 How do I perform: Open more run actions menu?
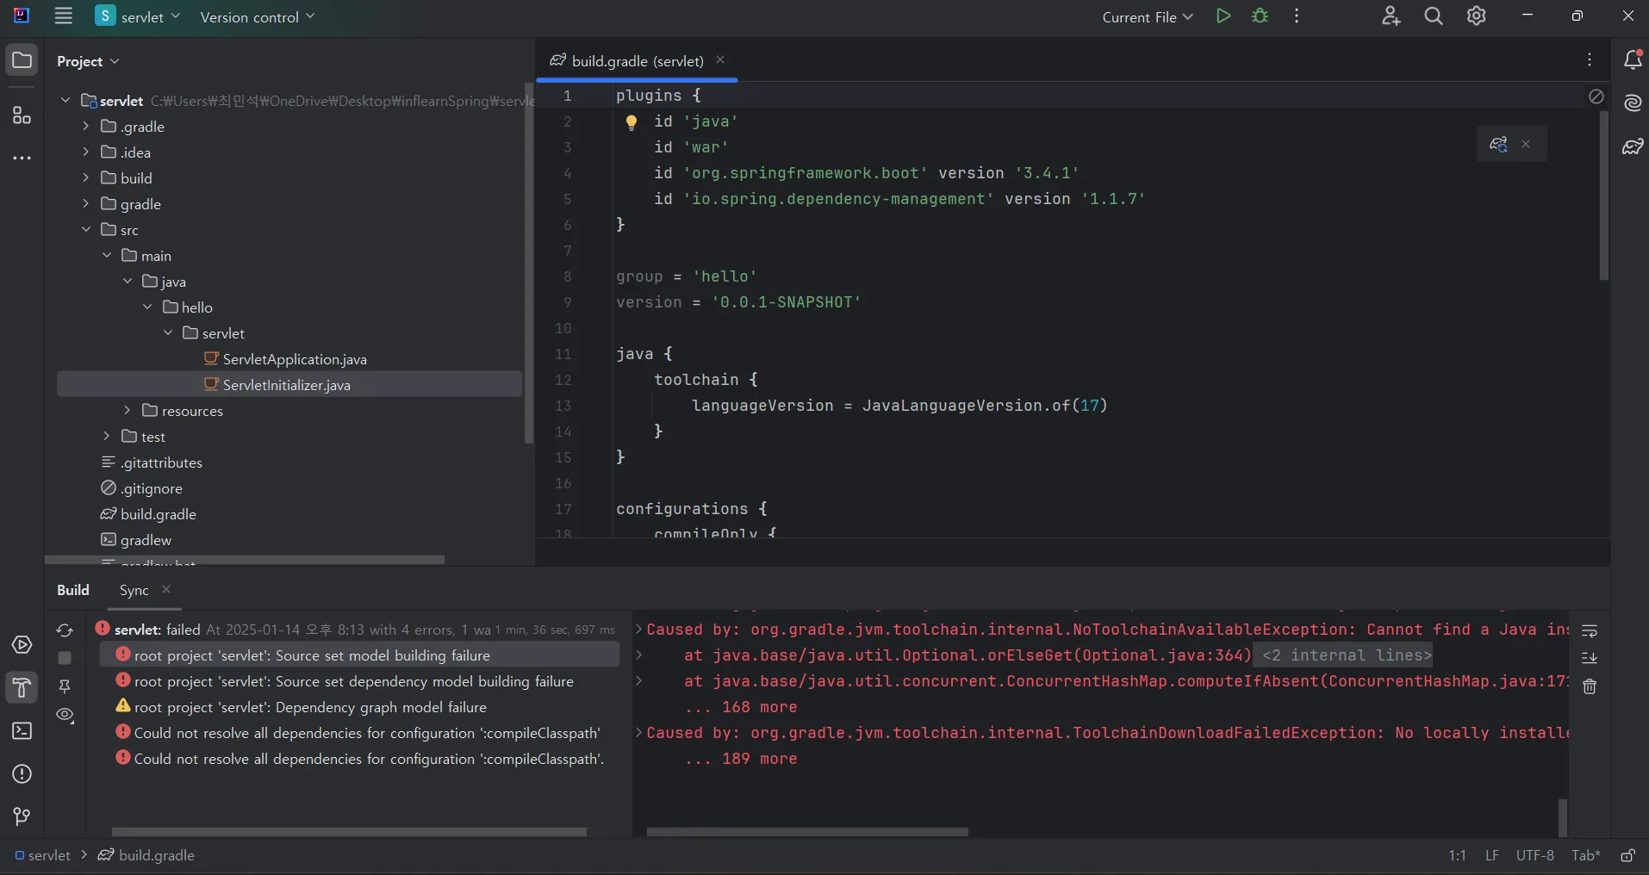coord(1297,16)
